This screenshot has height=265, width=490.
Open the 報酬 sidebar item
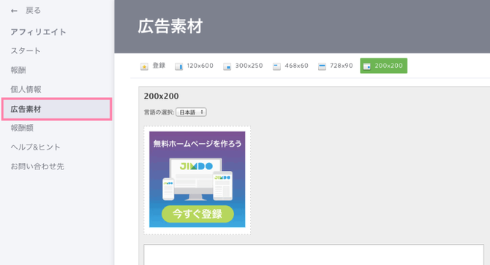pos(18,70)
